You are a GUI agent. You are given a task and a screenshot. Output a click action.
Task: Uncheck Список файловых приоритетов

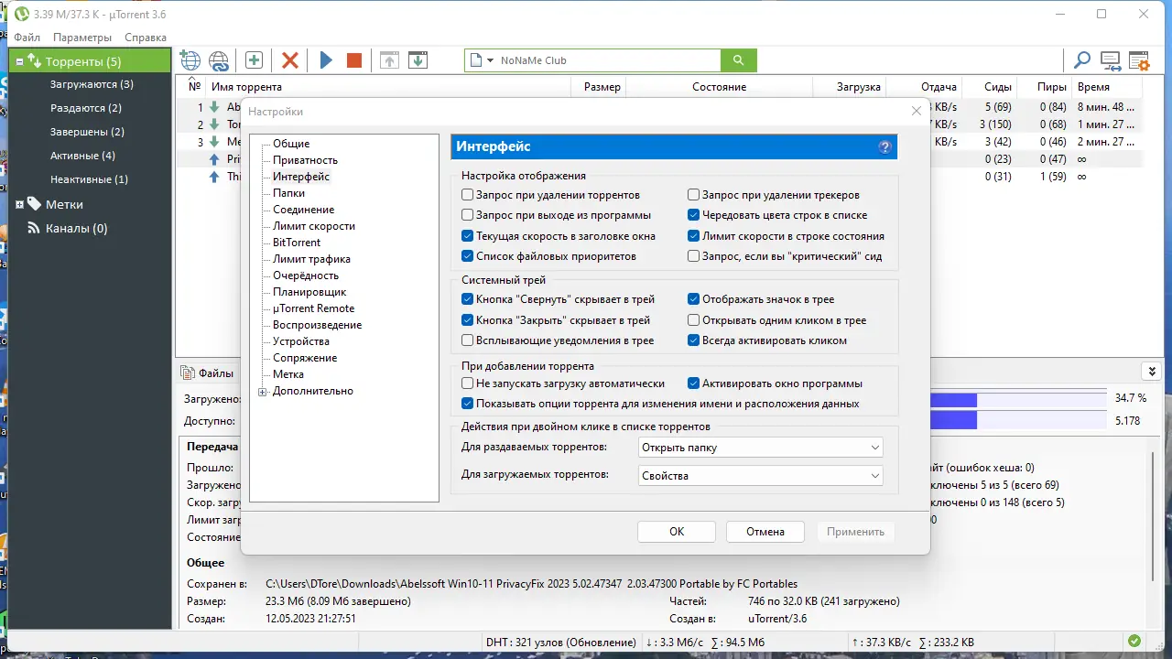[468, 256]
